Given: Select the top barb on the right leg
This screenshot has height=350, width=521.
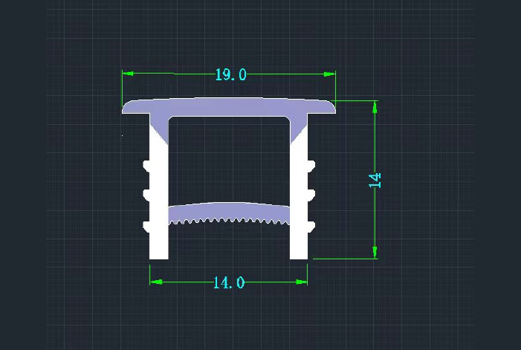Looking at the screenshot, I should [311, 163].
